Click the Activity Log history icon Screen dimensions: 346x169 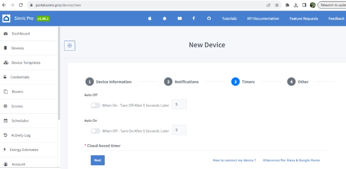tap(6, 135)
